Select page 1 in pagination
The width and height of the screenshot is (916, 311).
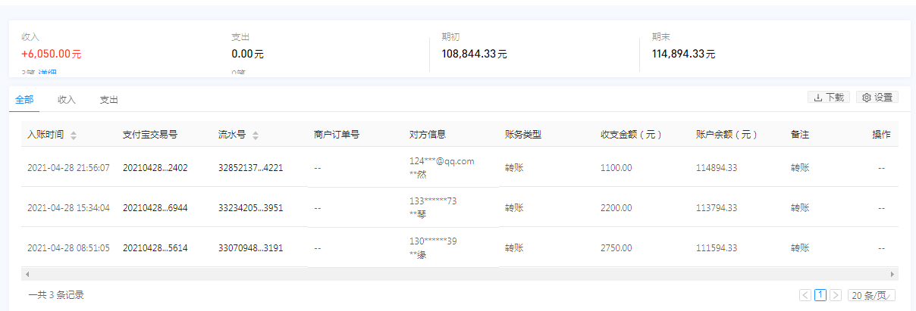point(820,295)
